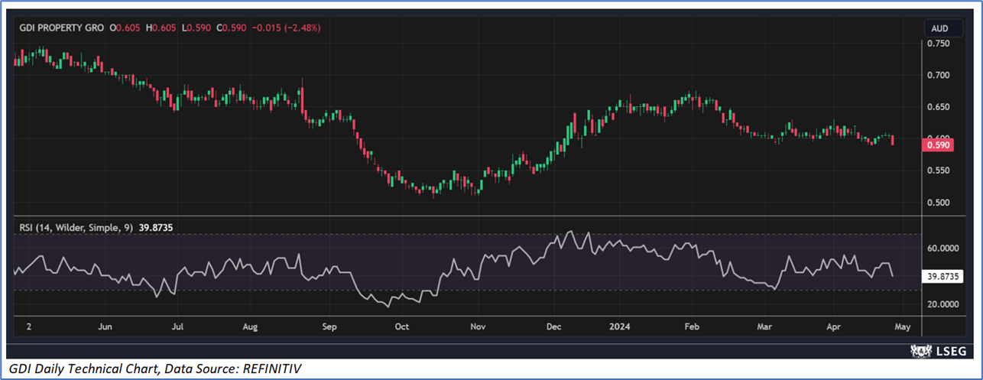Select the Oct marker on time axis
This screenshot has width=983, height=380.
[x=401, y=326]
